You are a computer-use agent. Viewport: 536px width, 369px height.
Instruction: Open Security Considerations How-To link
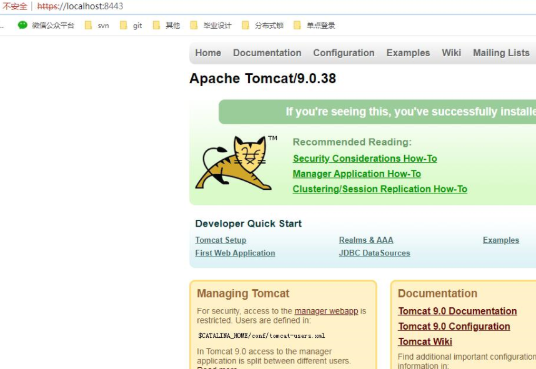[365, 159]
